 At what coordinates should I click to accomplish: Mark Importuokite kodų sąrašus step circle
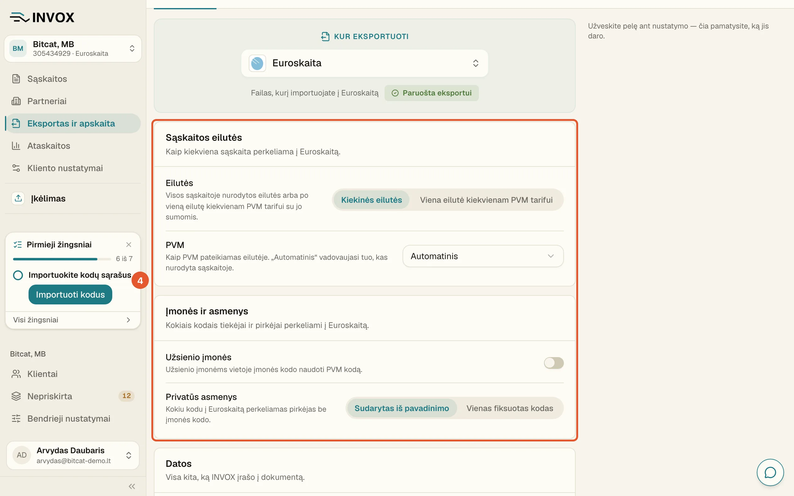coord(18,275)
